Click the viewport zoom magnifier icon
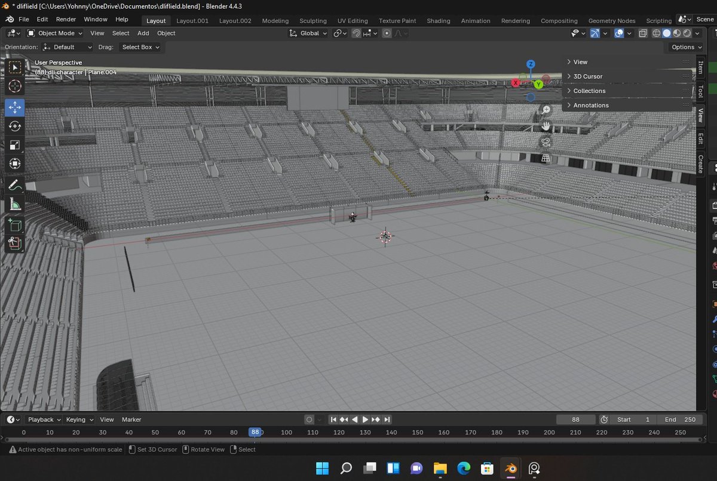Image resolution: width=717 pixels, height=481 pixels. click(546, 110)
